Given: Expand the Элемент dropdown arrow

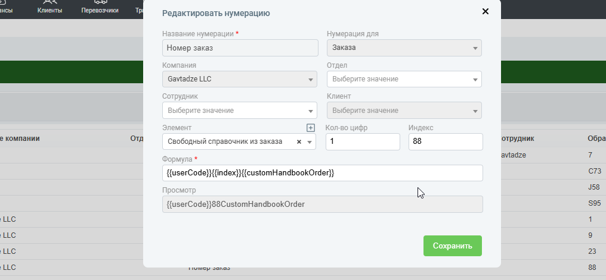Looking at the screenshot, I should coord(310,142).
